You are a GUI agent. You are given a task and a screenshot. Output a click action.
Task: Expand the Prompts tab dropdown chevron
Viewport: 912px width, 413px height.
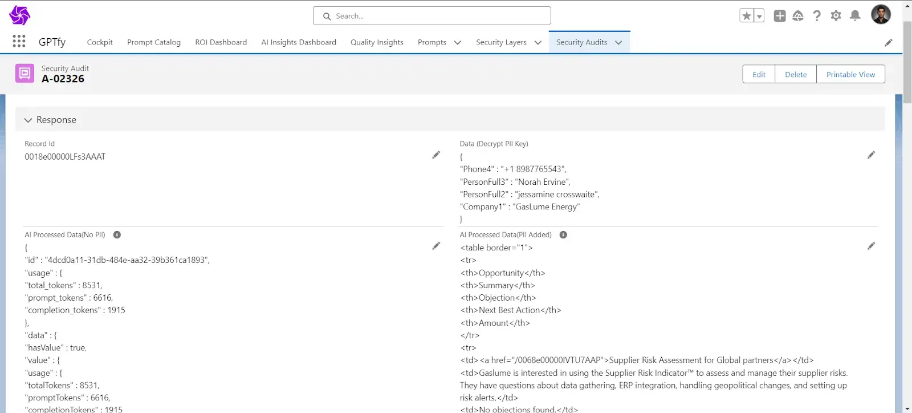tap(457, 43)
